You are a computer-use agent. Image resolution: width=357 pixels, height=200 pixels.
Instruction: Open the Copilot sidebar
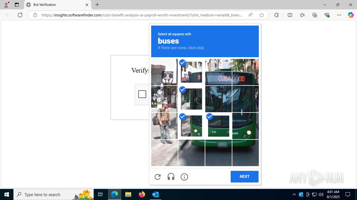pyautogui.click(x=351, y=15)
